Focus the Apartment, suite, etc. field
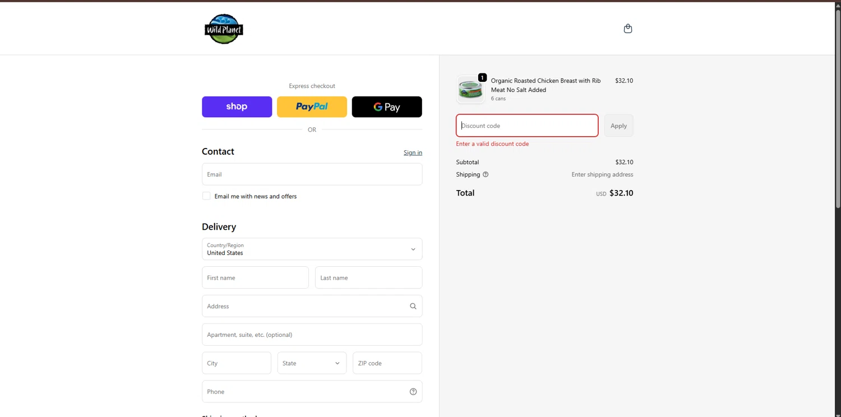The image size is (841, 417). [312, 335]
